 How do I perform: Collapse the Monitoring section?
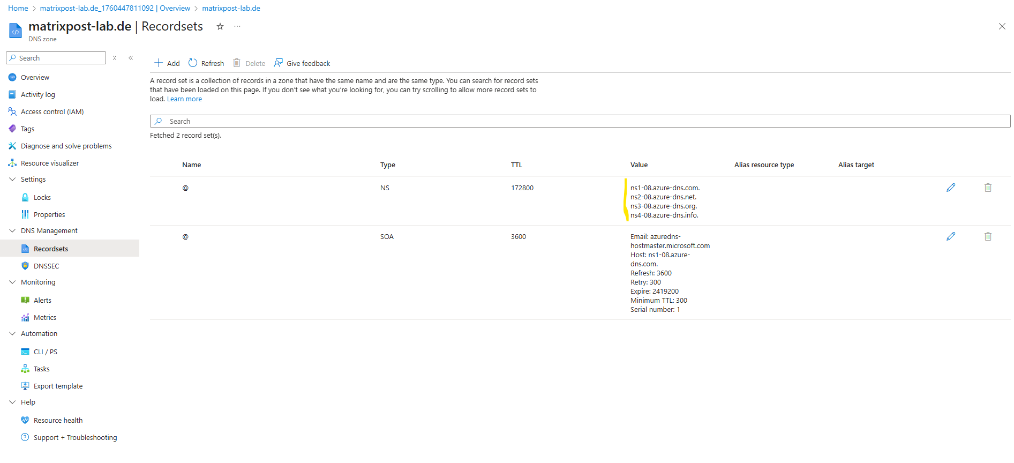pos(12,282)
